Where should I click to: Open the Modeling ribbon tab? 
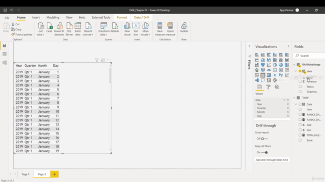click(x=53, y=18)
